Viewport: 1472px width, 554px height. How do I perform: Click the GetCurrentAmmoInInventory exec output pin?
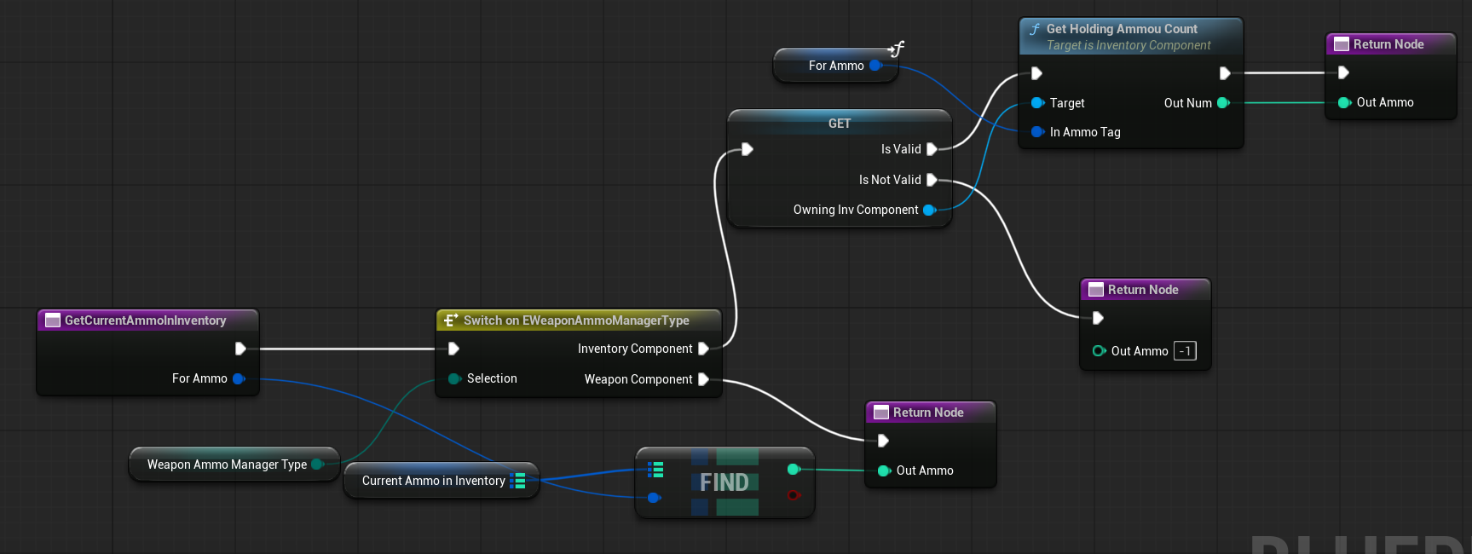[240, 349]
